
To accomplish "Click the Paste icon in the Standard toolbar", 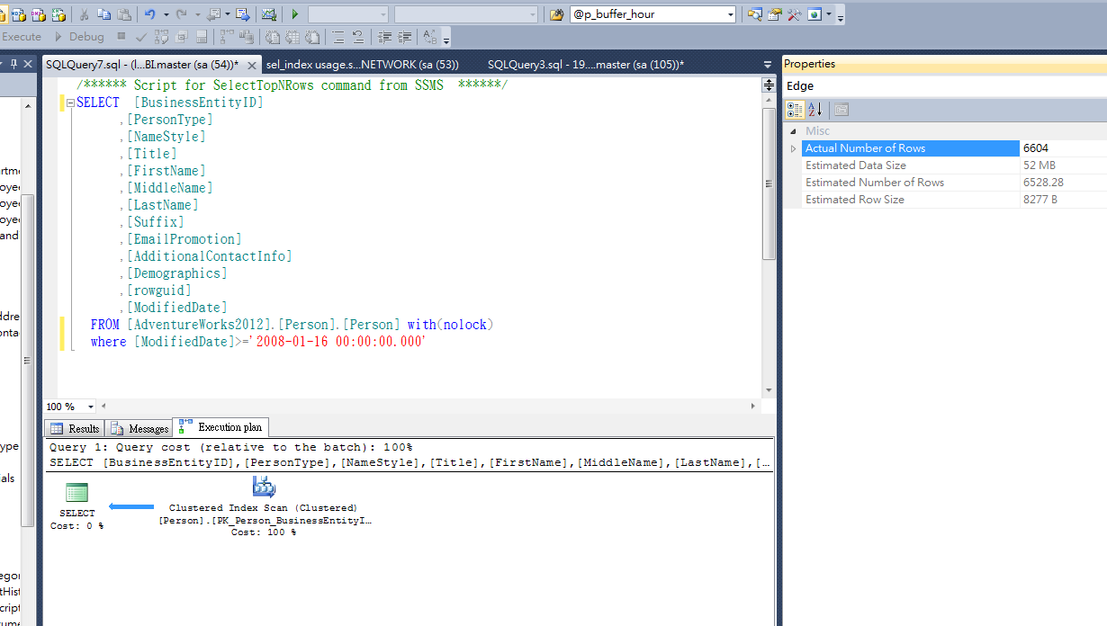I will point(126,13).
